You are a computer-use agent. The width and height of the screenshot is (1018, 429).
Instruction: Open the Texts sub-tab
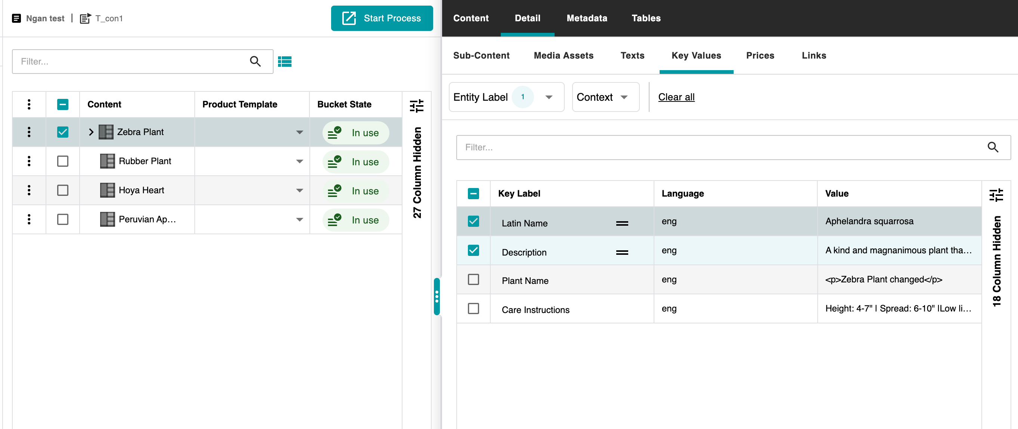[632, 56]
